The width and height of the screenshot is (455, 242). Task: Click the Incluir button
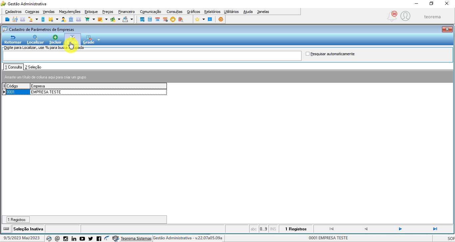click(55, 40)
